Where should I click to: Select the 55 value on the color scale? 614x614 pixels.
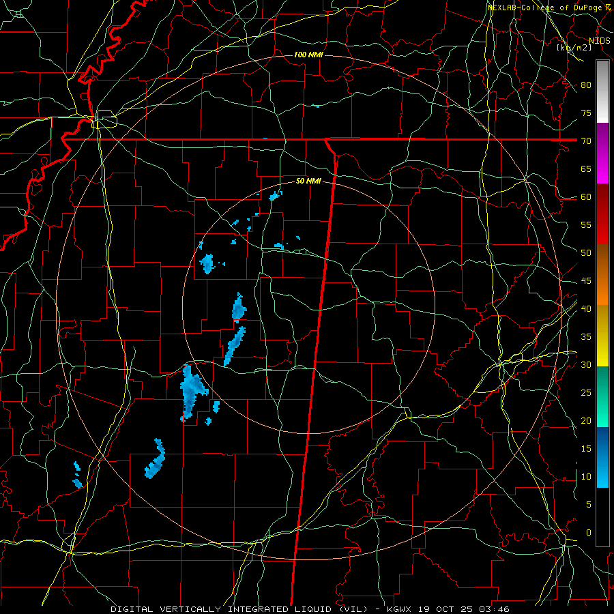pyautogui.click(x=586, y=224)
